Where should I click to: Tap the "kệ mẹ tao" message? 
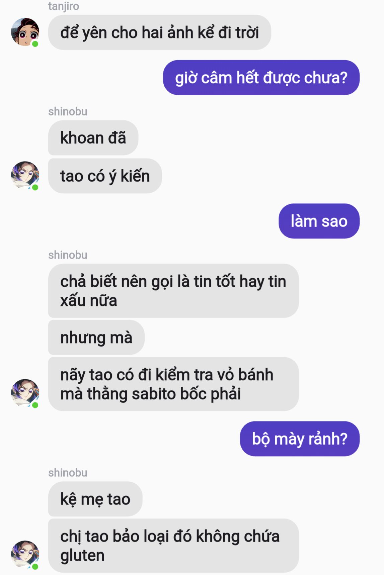point(95,499)
